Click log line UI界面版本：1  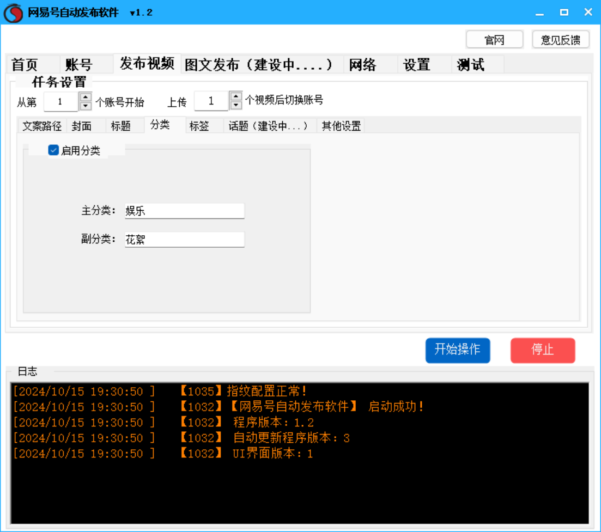pos(273,453)
